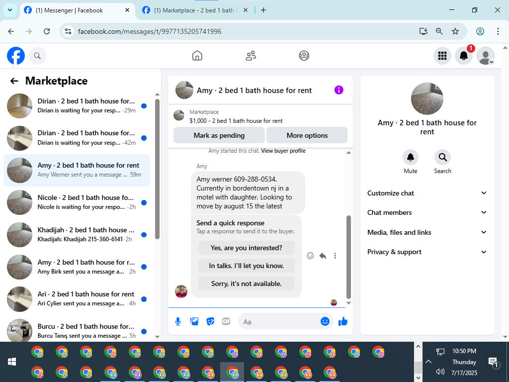Open the Marketplace listing thumbnail in header
Viewport: 509px width, 382px height.
(x=179, y=115)
